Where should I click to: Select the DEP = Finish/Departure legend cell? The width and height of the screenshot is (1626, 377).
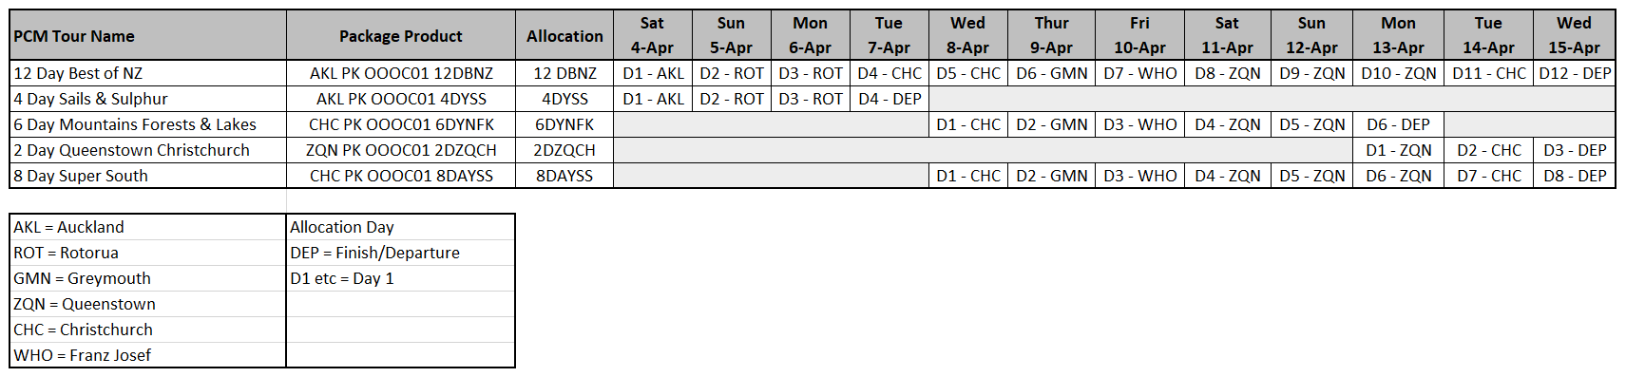coord(401,253)
